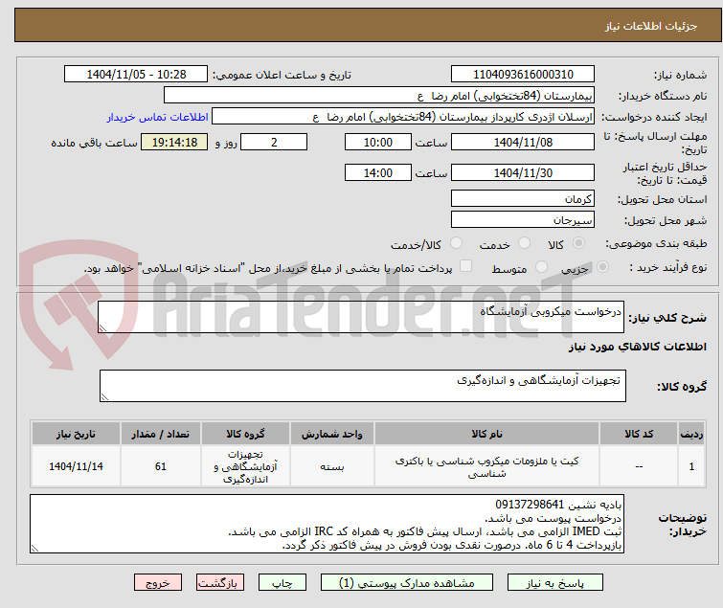723x608 pixels.
Task: Click the deadline time field 10:00
Action: click(378, 142)
